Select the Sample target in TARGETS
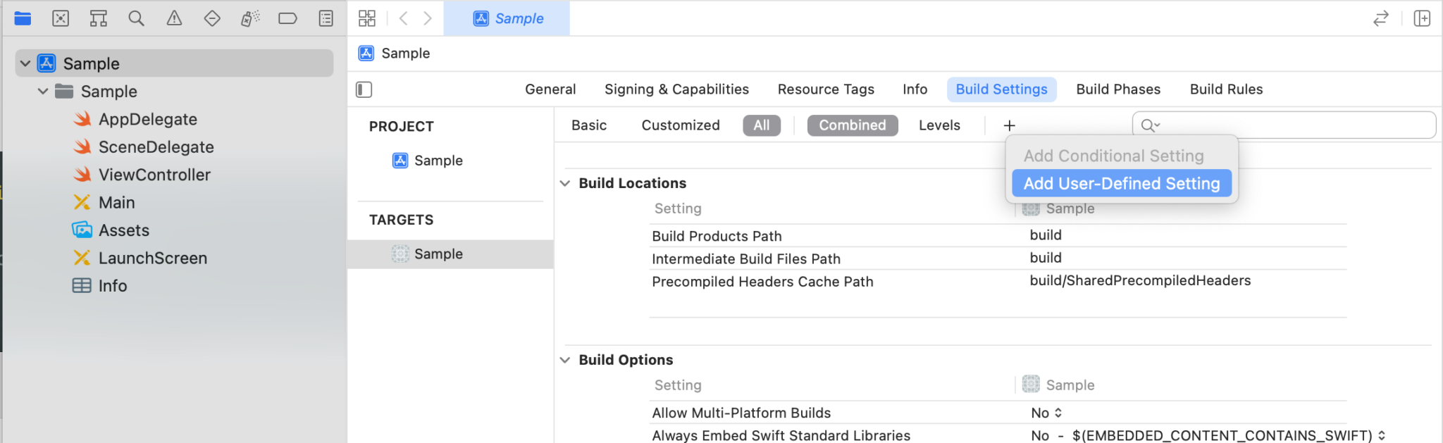 coord(438,254)
